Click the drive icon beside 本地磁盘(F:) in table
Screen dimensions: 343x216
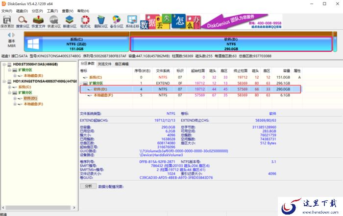pyautogui.click(x=90, y=95)
